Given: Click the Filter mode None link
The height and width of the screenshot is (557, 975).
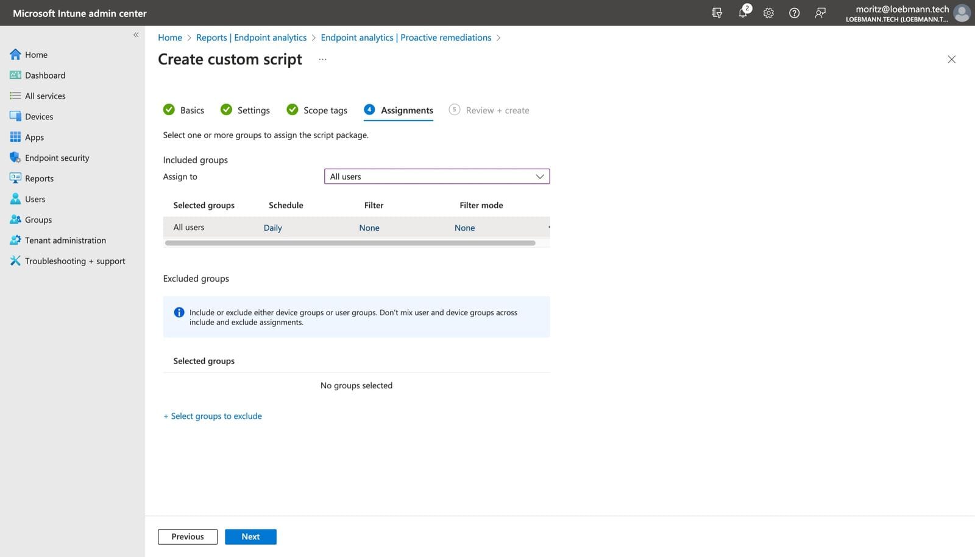Looking at the screenshot, I should pyautogui.click(x=464, y=228).
